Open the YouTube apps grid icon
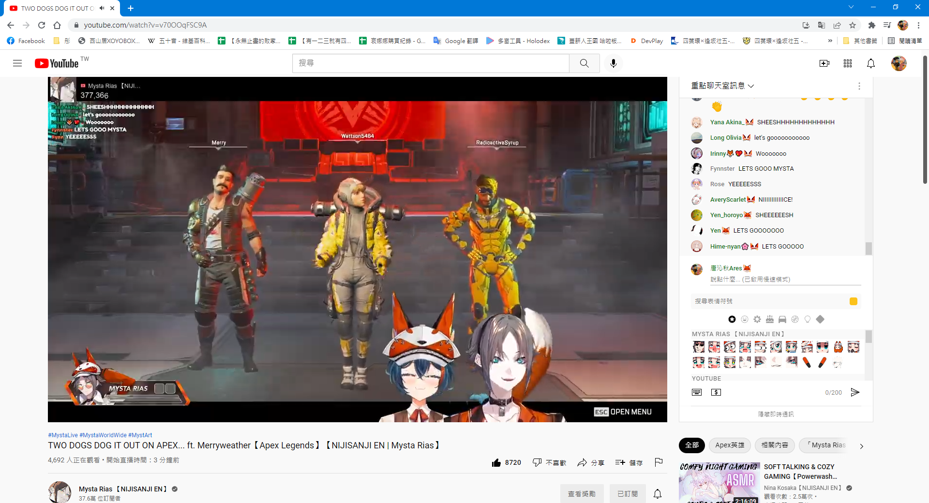The height and width of the screenshot is (503, 929). (x=847, y=63)
